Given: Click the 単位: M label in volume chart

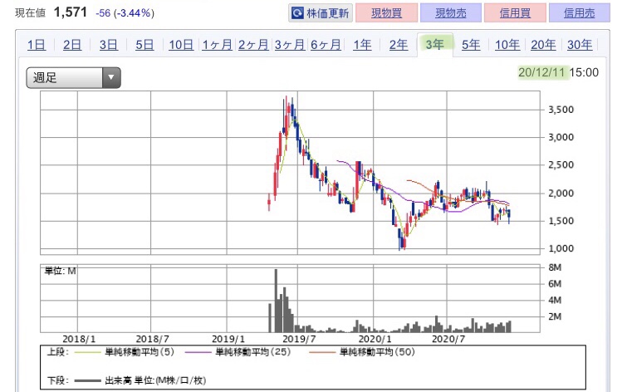Looking at the screenshot, I should 60,272.
